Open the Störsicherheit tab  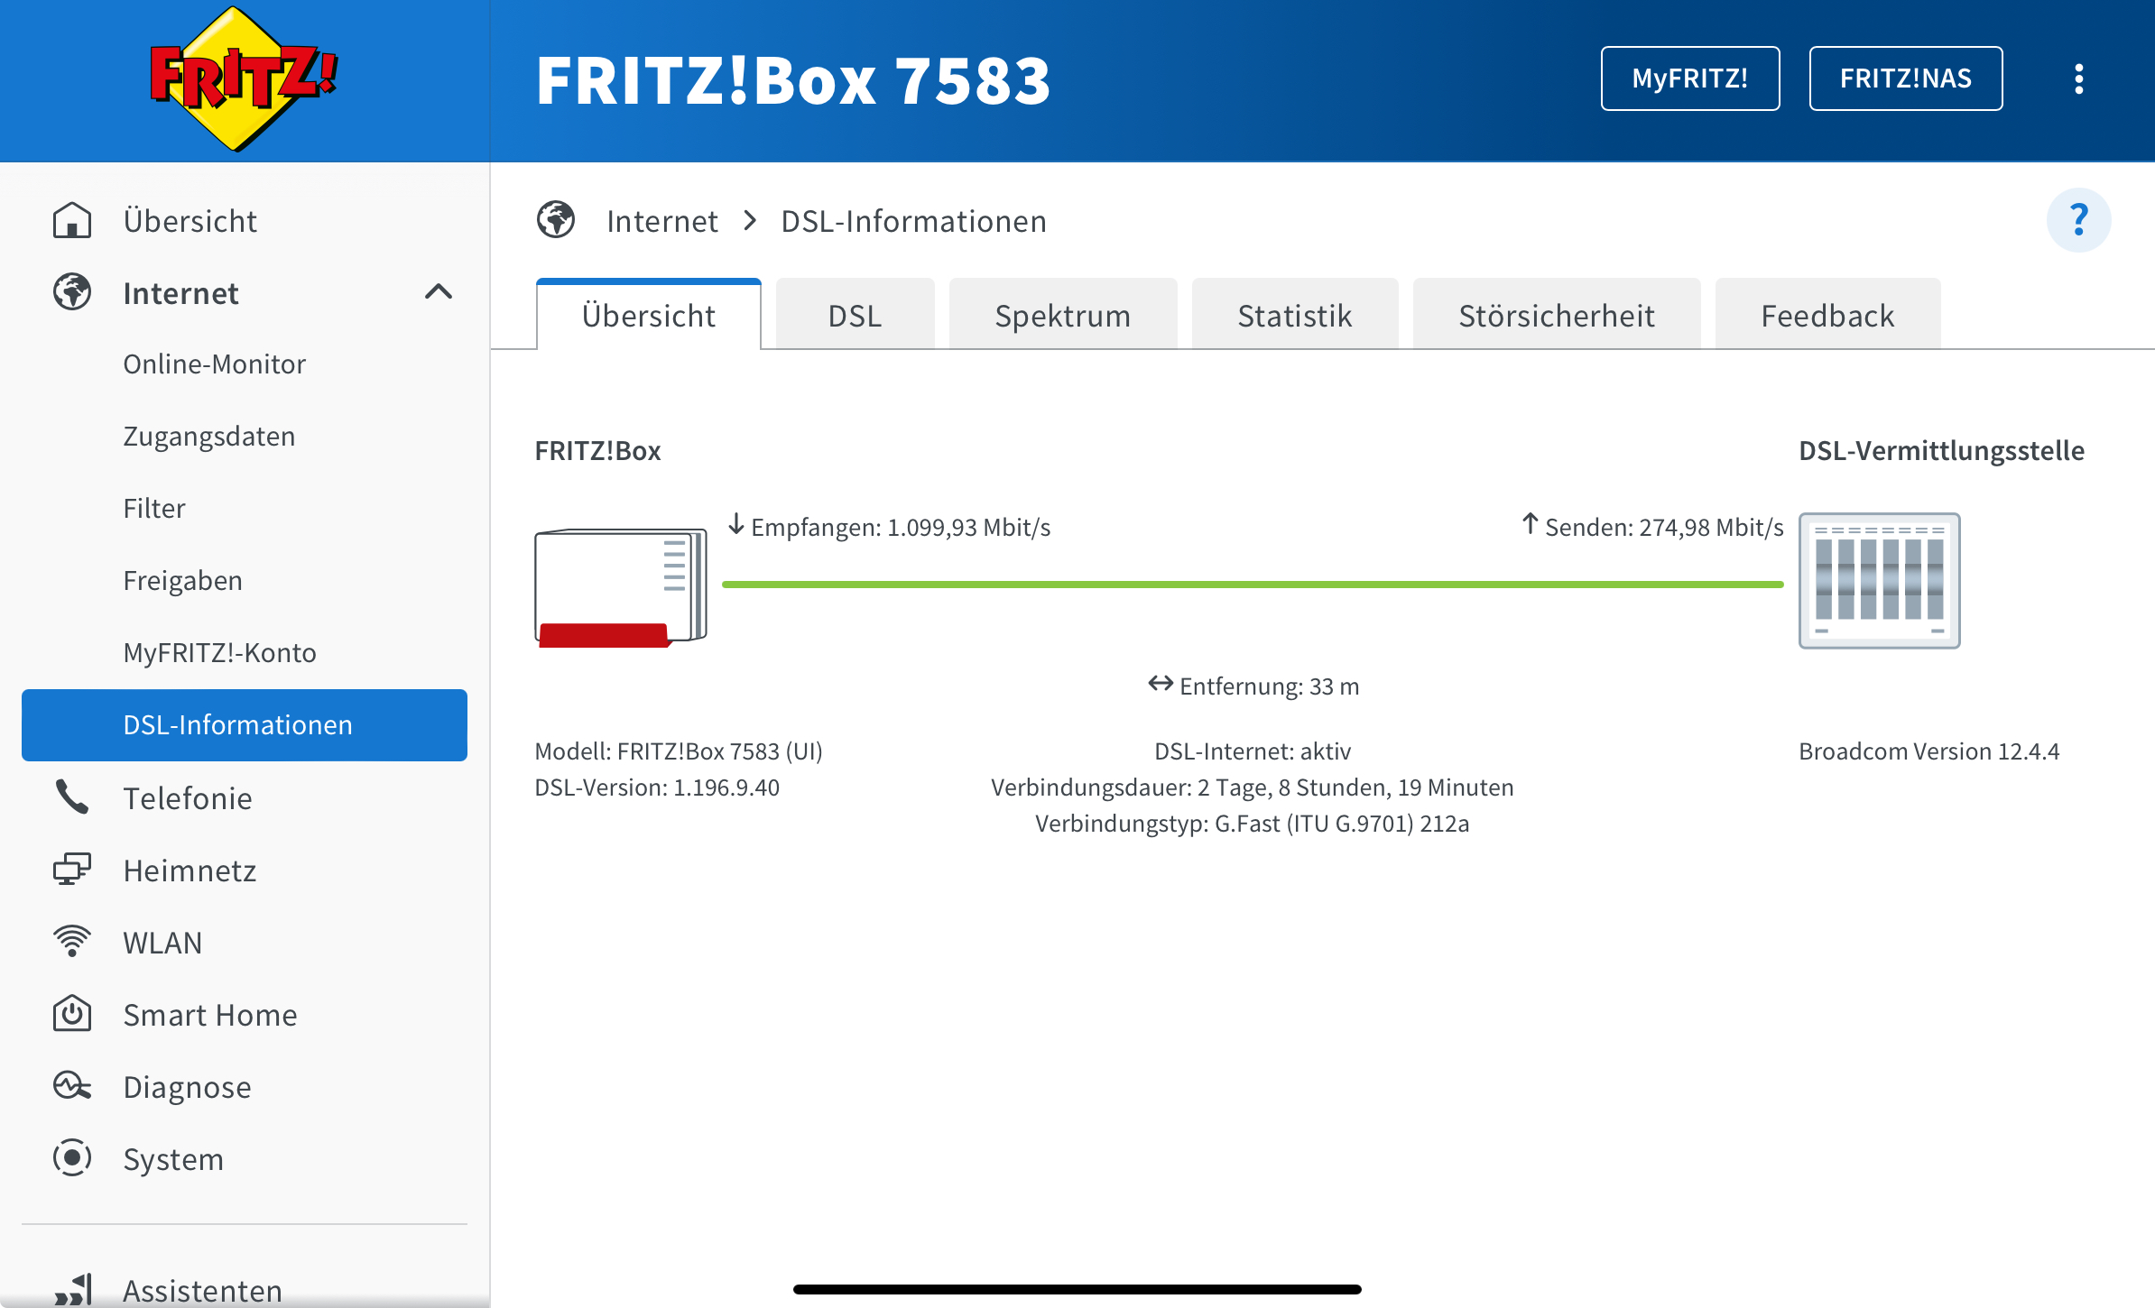pyautogui.click(x=1557, y=315)
